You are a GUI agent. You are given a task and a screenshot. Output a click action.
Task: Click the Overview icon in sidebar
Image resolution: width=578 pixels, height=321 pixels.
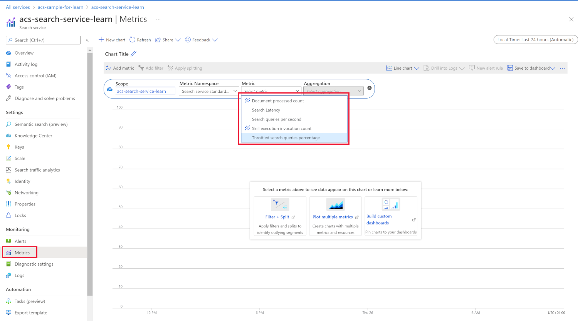pos(8,53)
